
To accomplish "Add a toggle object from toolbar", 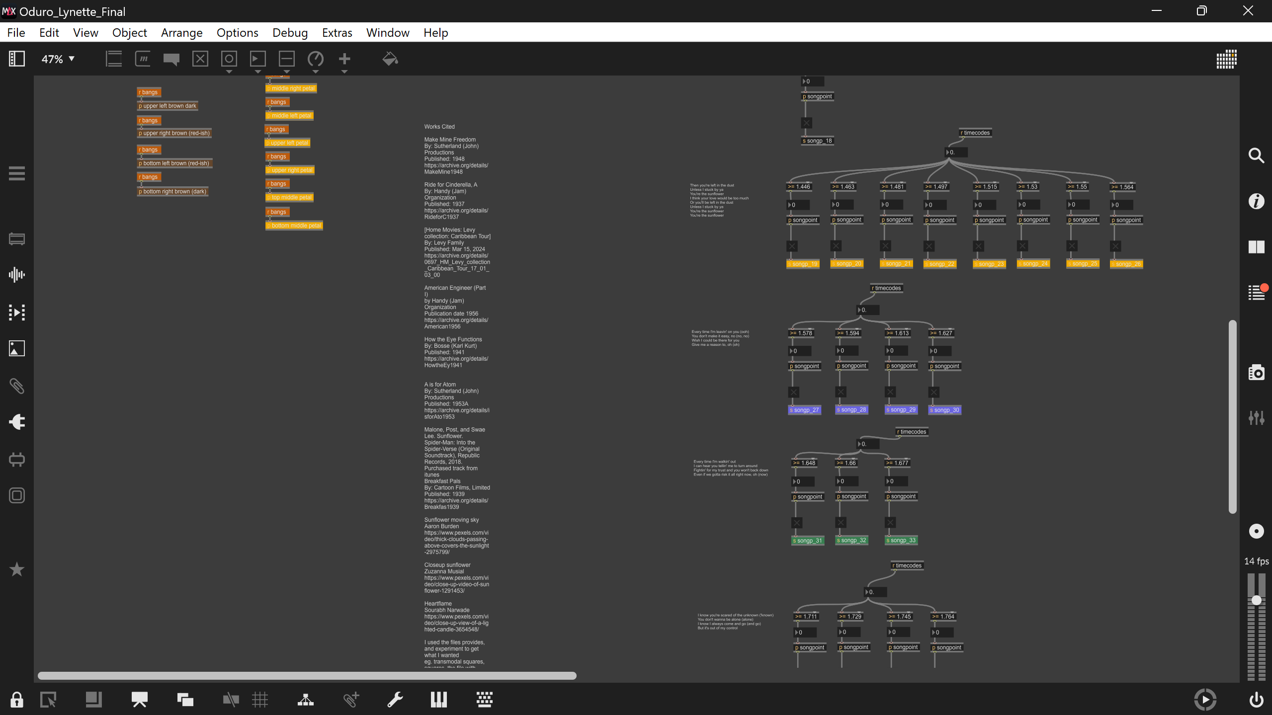I will [x=200, y=59].
